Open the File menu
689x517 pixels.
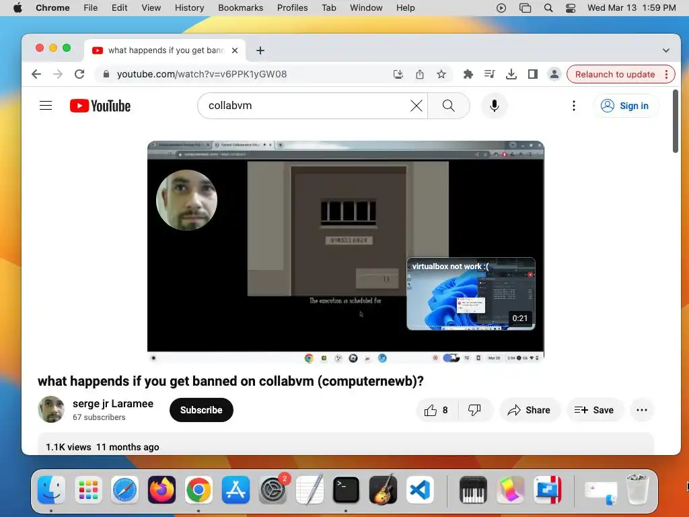(91, 8)
